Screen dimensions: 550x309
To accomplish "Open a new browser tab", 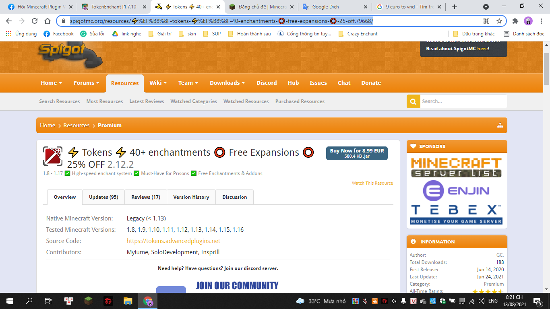I will click(x=455, y=7).
